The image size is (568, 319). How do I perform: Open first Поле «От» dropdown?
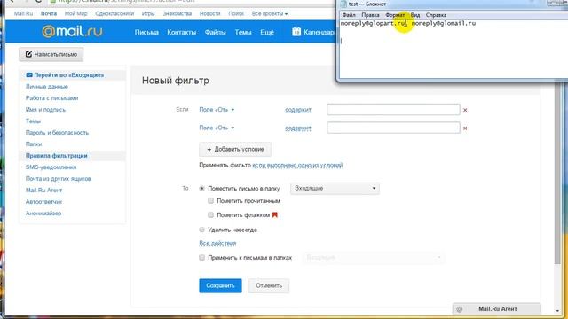(217, 110)
